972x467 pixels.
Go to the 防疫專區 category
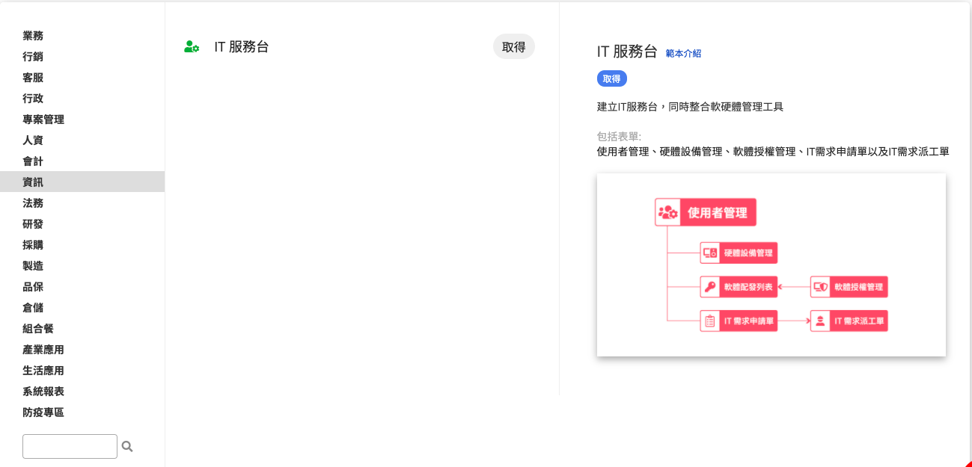[43, 412]
